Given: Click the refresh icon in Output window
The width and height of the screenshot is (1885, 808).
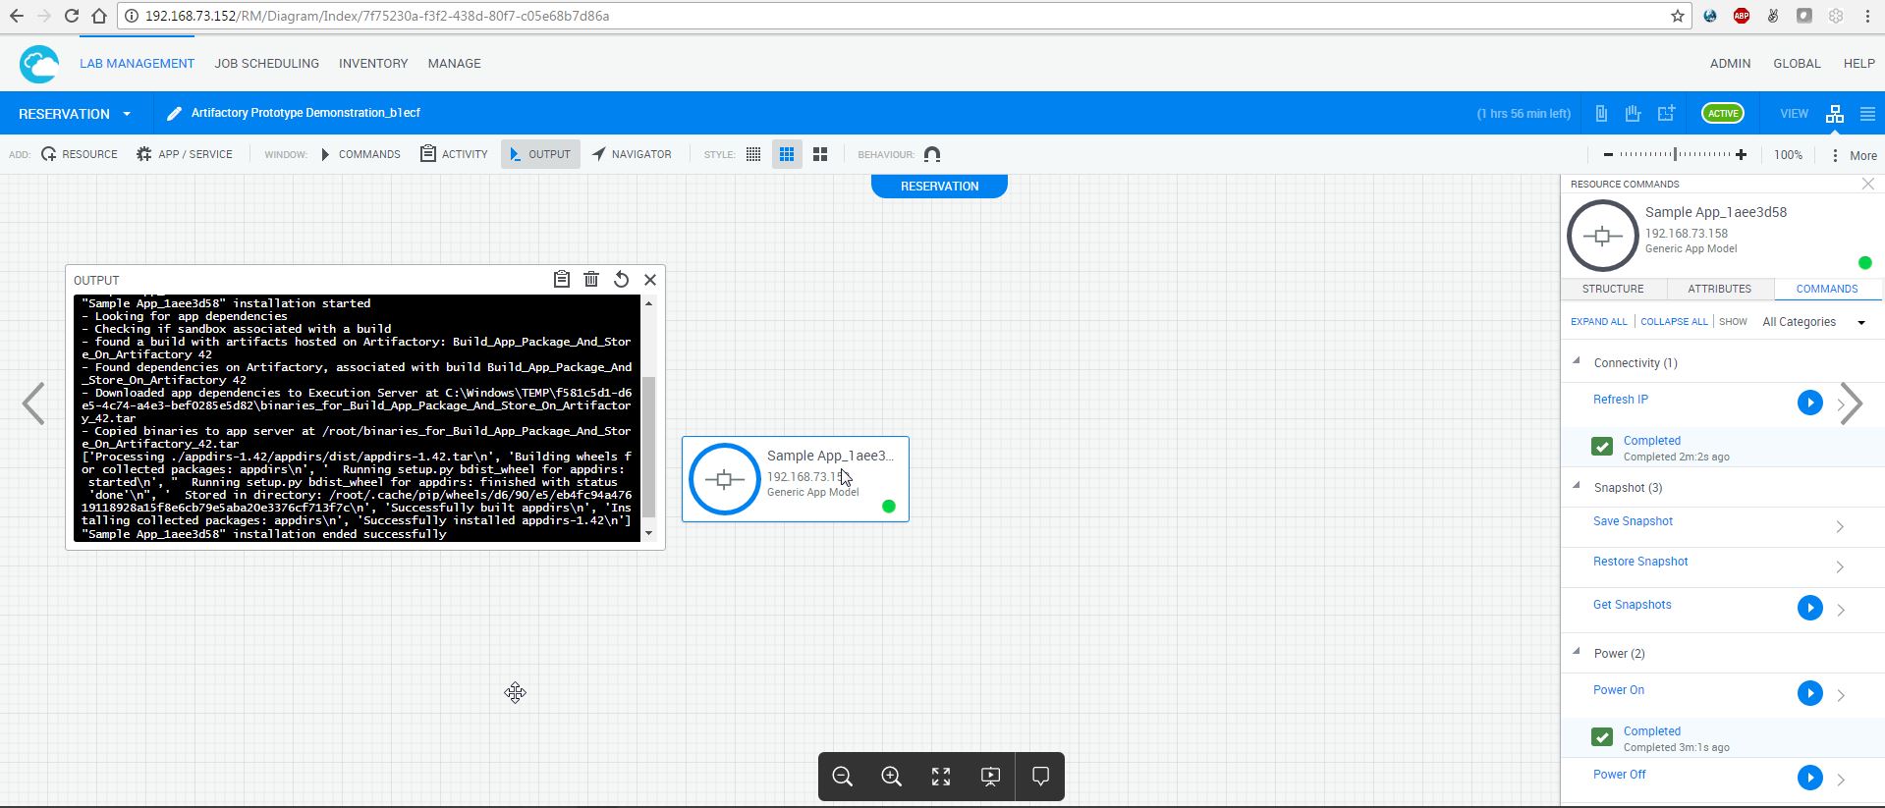Looking at the screenshot, I should click(621, 280).
